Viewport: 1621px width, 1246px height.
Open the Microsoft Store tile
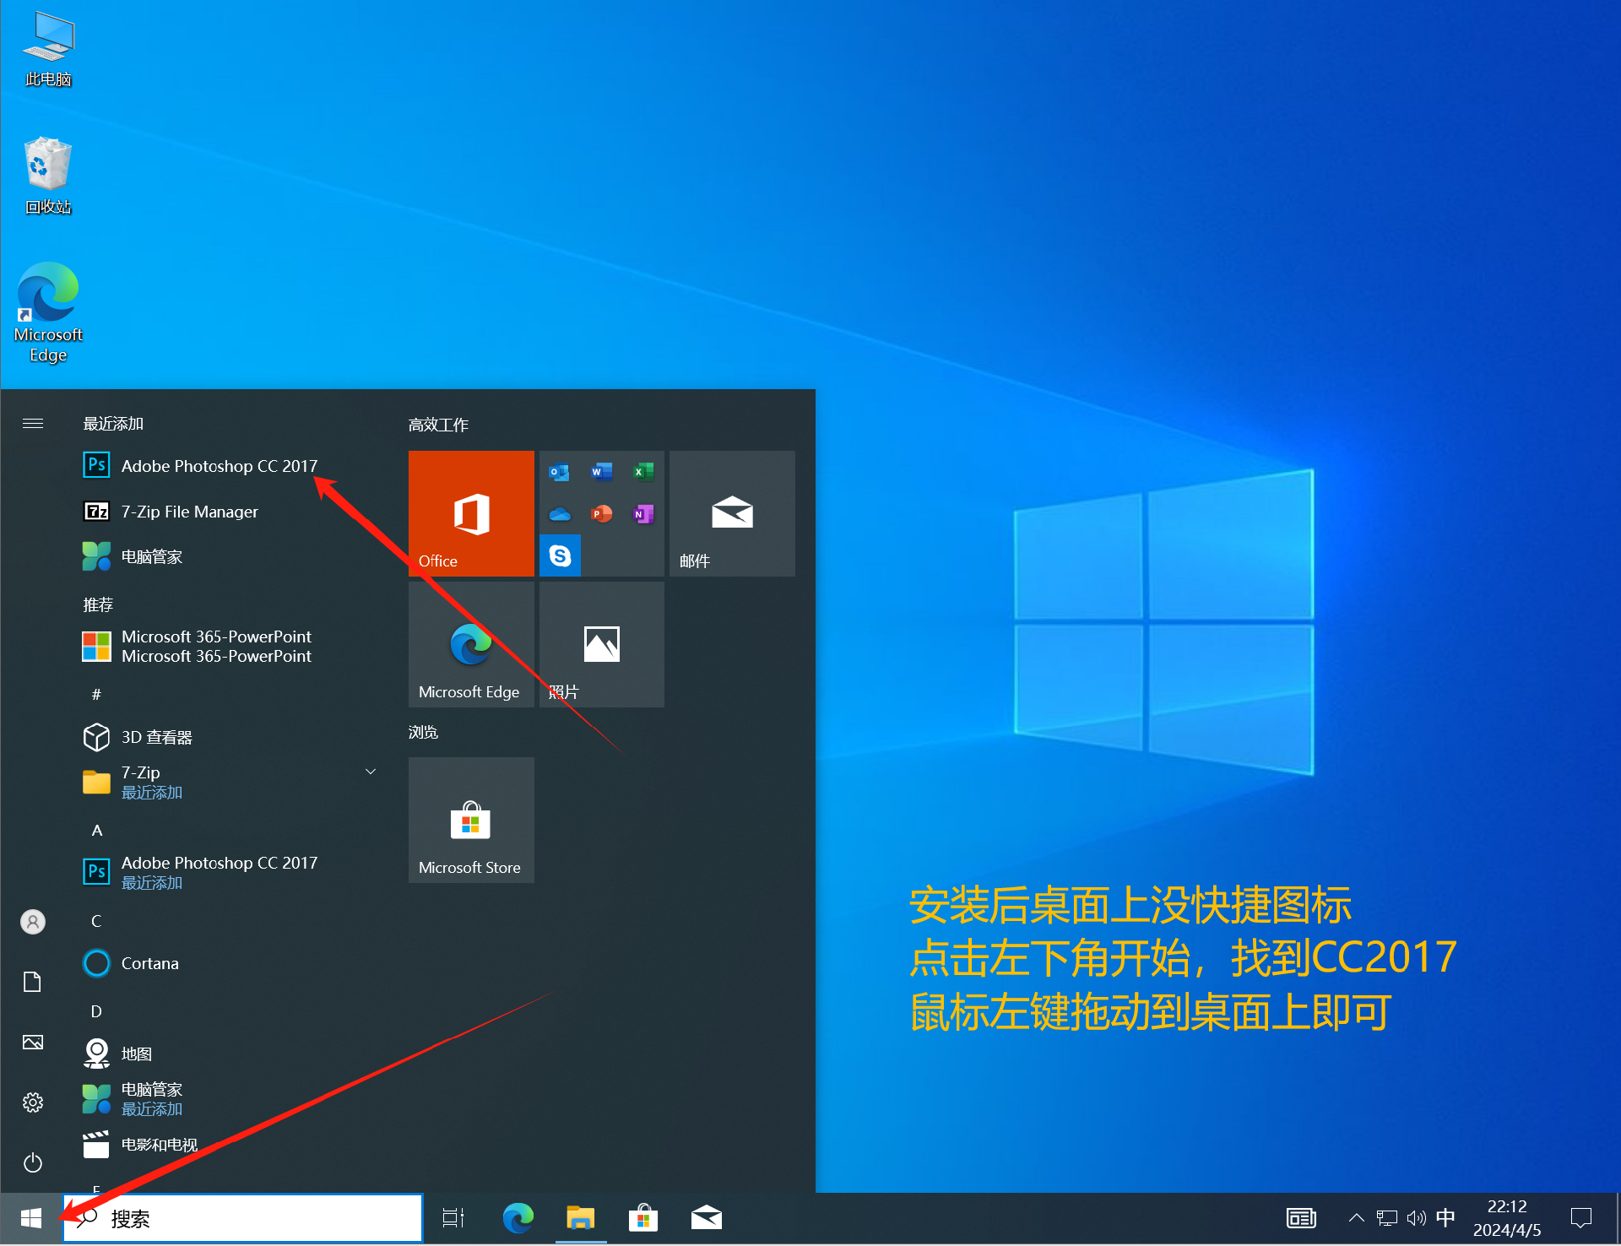[471, 820]
